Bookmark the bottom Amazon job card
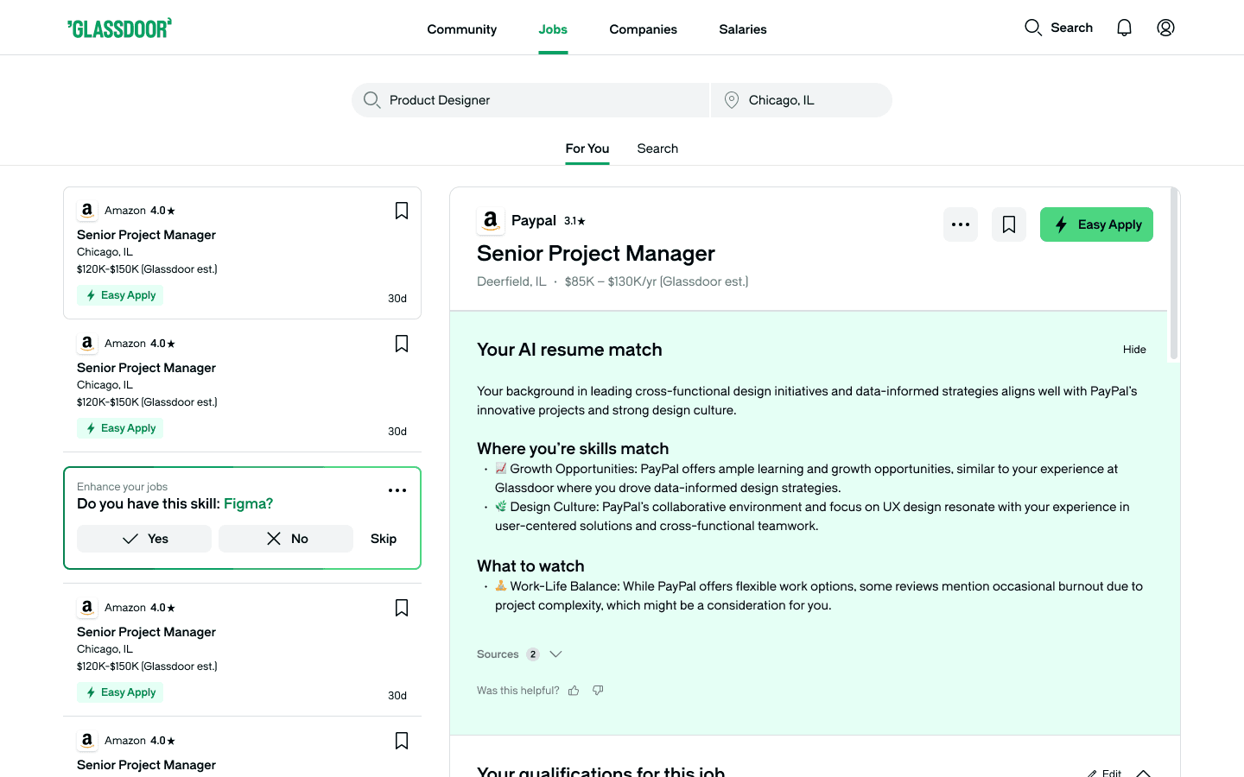 click(402, 741)
